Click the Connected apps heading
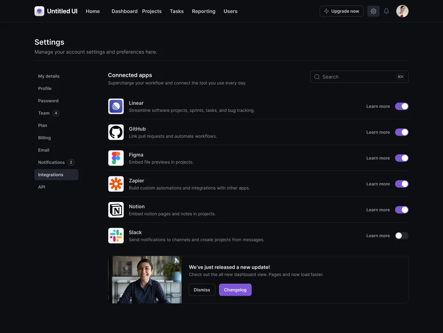Image resolution: width=443 pixels, height=333 pixels. (130, 75)
